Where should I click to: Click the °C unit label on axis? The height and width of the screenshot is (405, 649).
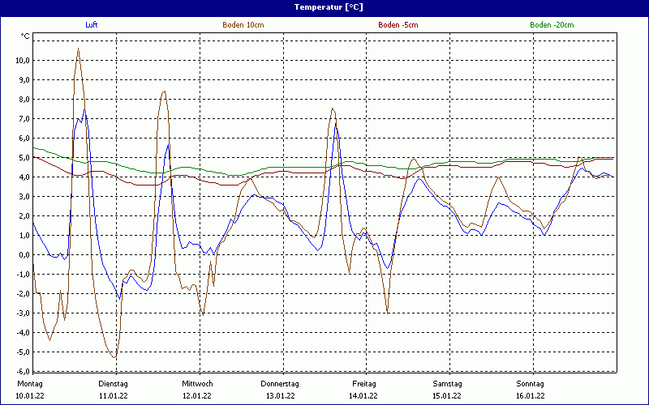coord(24,36)
